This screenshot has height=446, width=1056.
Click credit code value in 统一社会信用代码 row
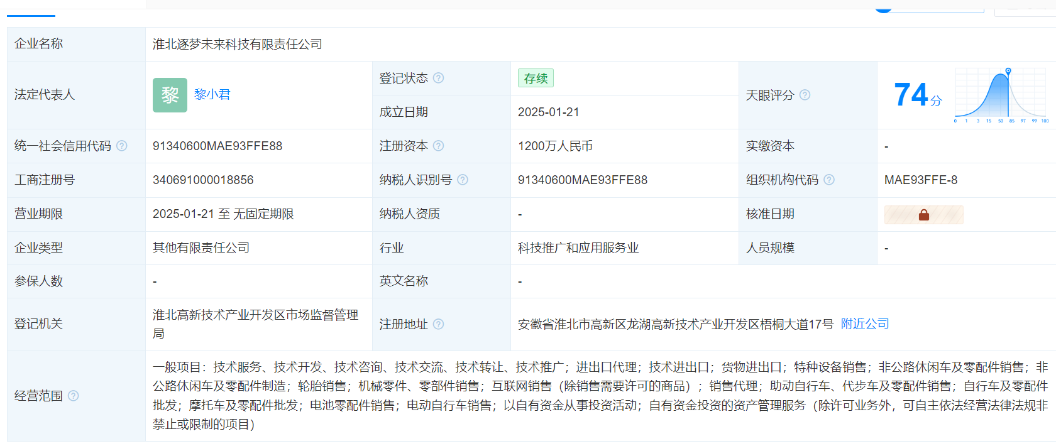[217, 146]
